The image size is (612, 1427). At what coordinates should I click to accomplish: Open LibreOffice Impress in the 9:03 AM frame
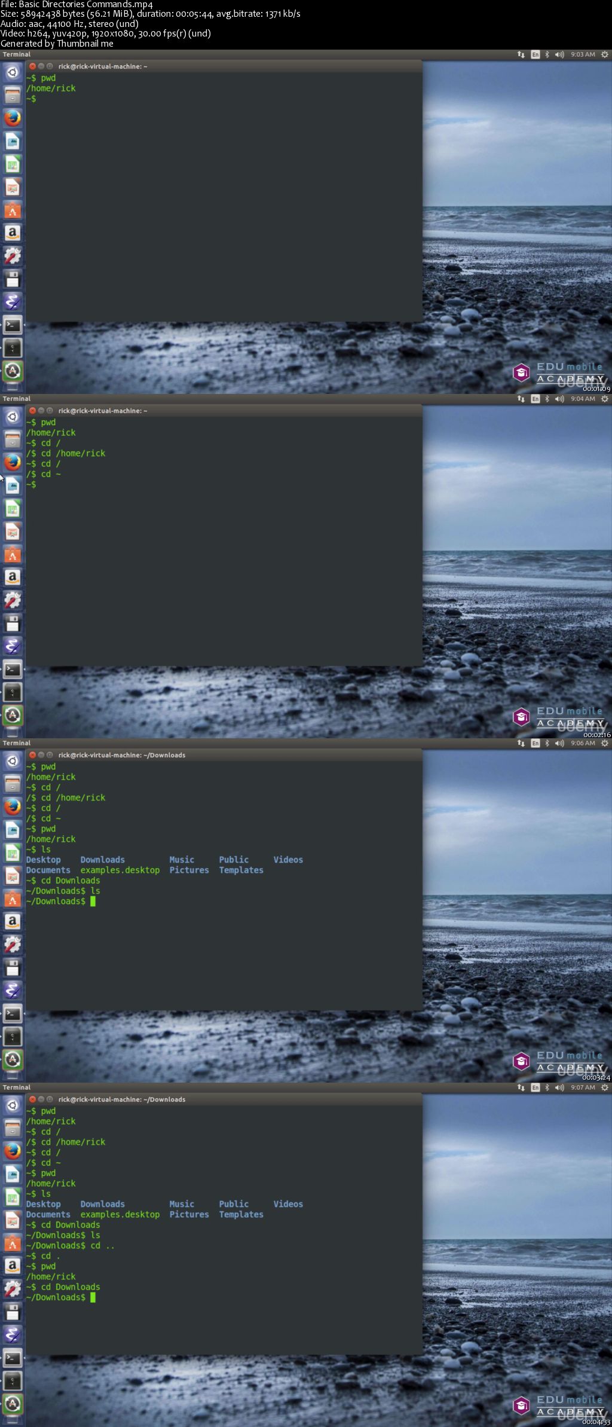click(x=13, y=187)
